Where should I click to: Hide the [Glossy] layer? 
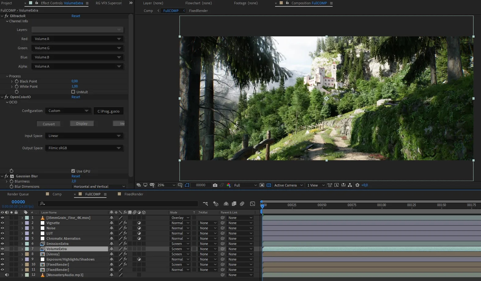point(2,254)
